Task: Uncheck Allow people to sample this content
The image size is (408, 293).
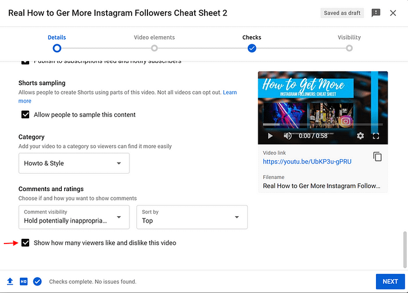Action: 25,114
